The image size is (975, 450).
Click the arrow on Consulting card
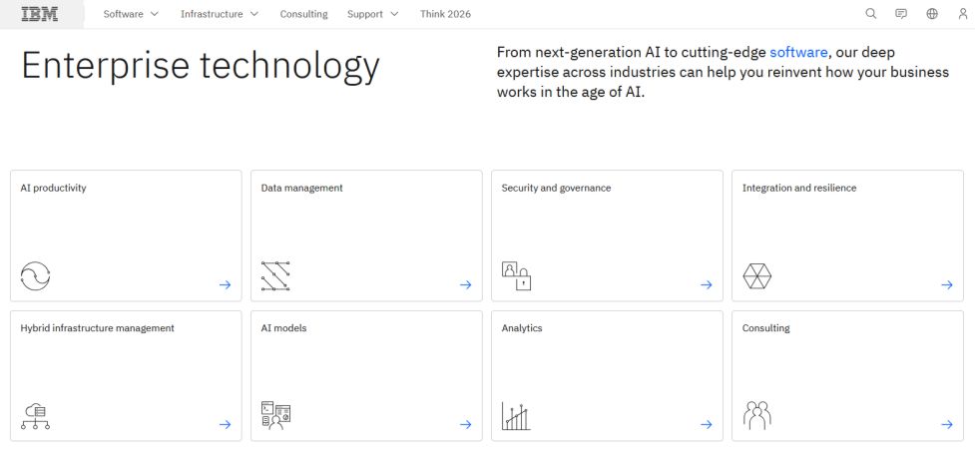[947, 424]
